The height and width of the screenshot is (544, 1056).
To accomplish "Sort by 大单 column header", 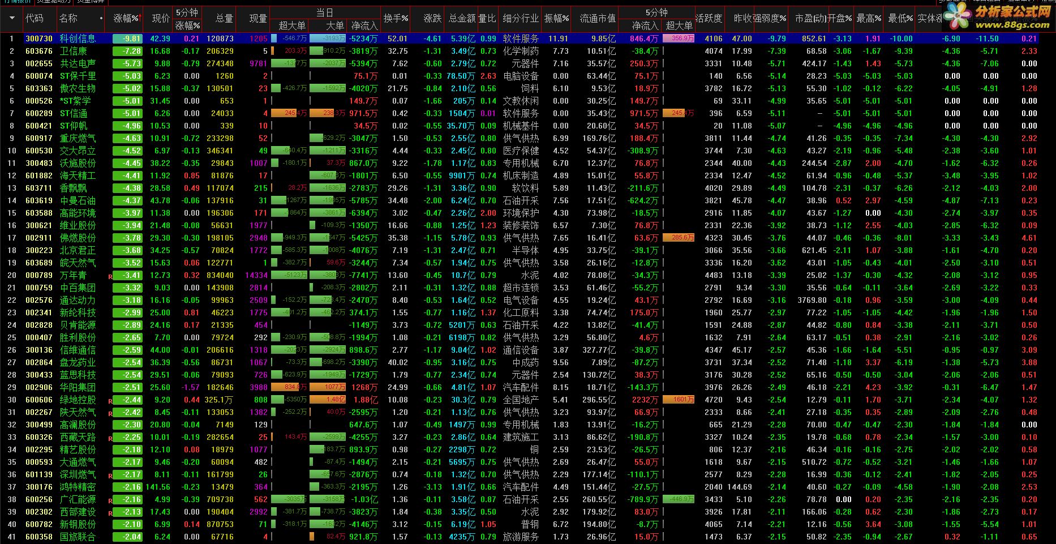I will 335,25.
